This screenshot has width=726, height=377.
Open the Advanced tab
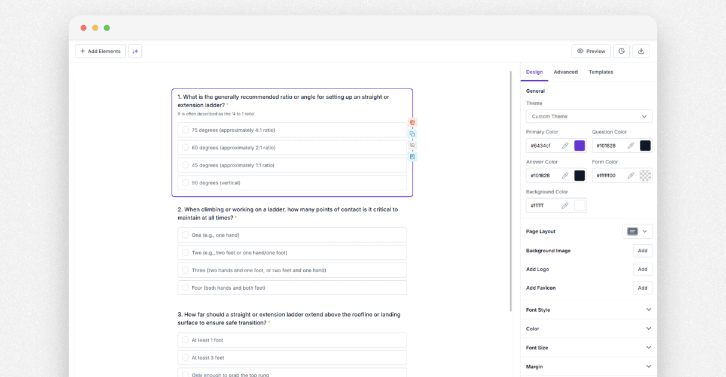[x=565, y=72]
